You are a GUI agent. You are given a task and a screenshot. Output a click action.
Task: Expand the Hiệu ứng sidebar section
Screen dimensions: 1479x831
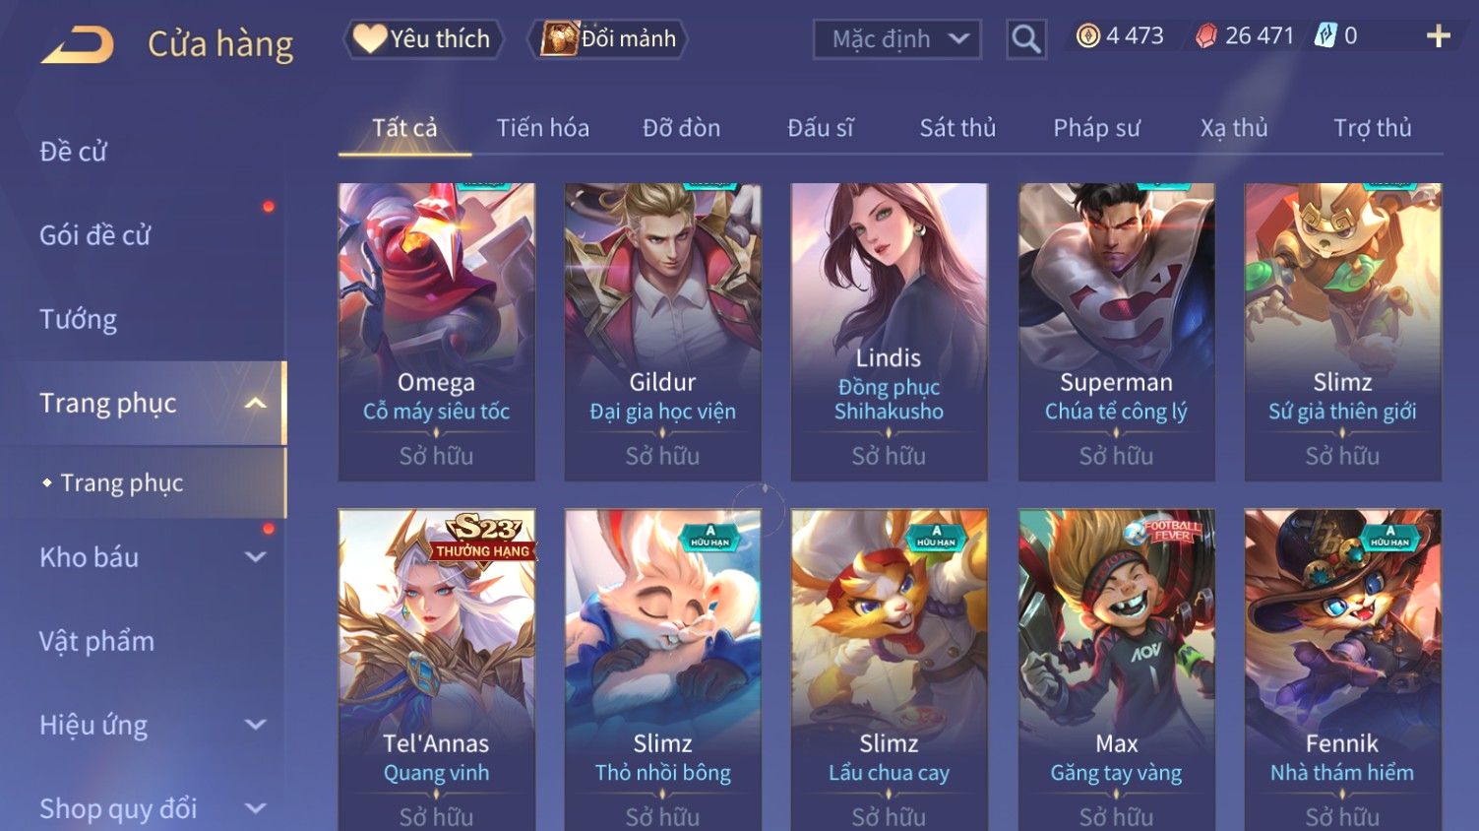click(255, 725)
